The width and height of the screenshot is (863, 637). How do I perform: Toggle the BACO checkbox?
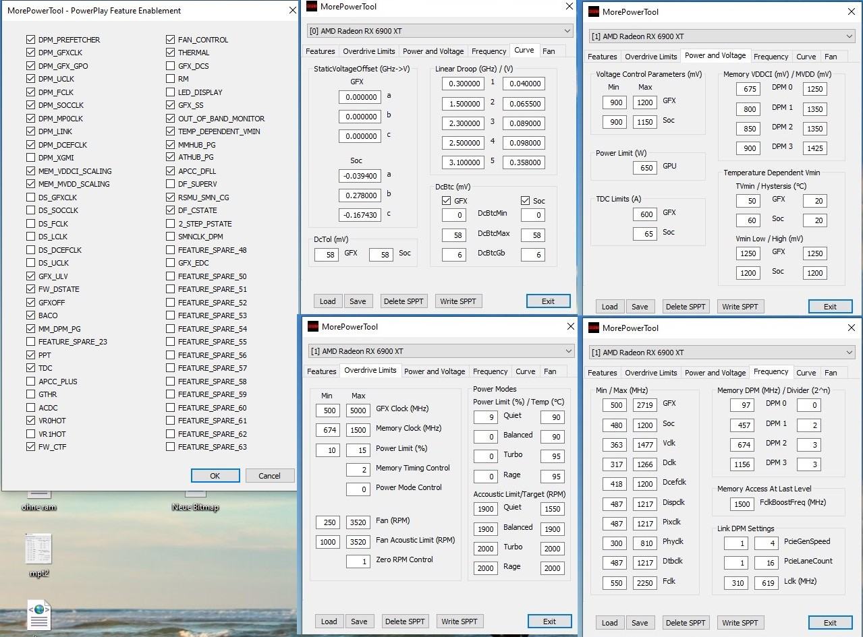pyautogui.click(x=30, y=315)
